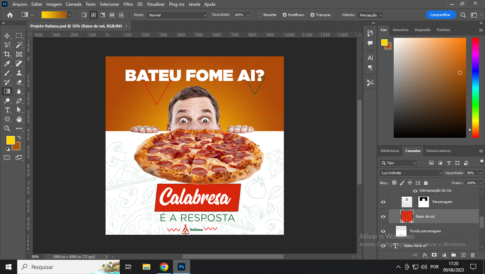Switch to the Bibliotecas tab
The image size is (485, 274).
390,151
